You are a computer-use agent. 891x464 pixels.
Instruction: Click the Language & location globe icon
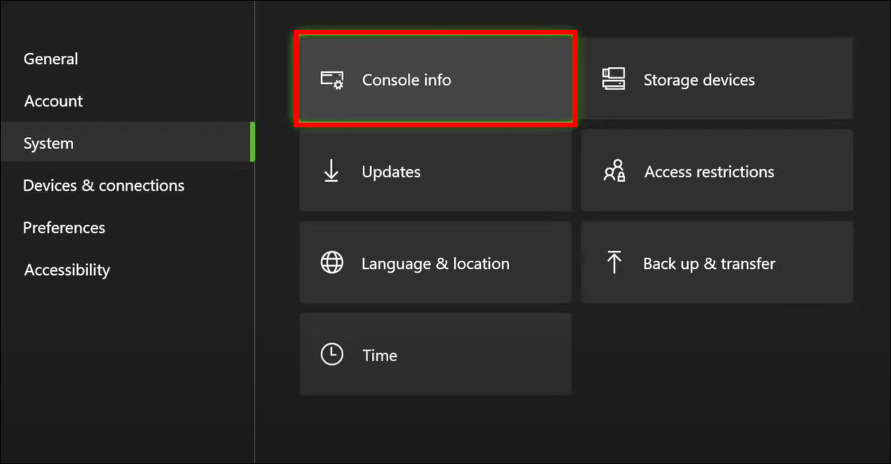(330, 263)
